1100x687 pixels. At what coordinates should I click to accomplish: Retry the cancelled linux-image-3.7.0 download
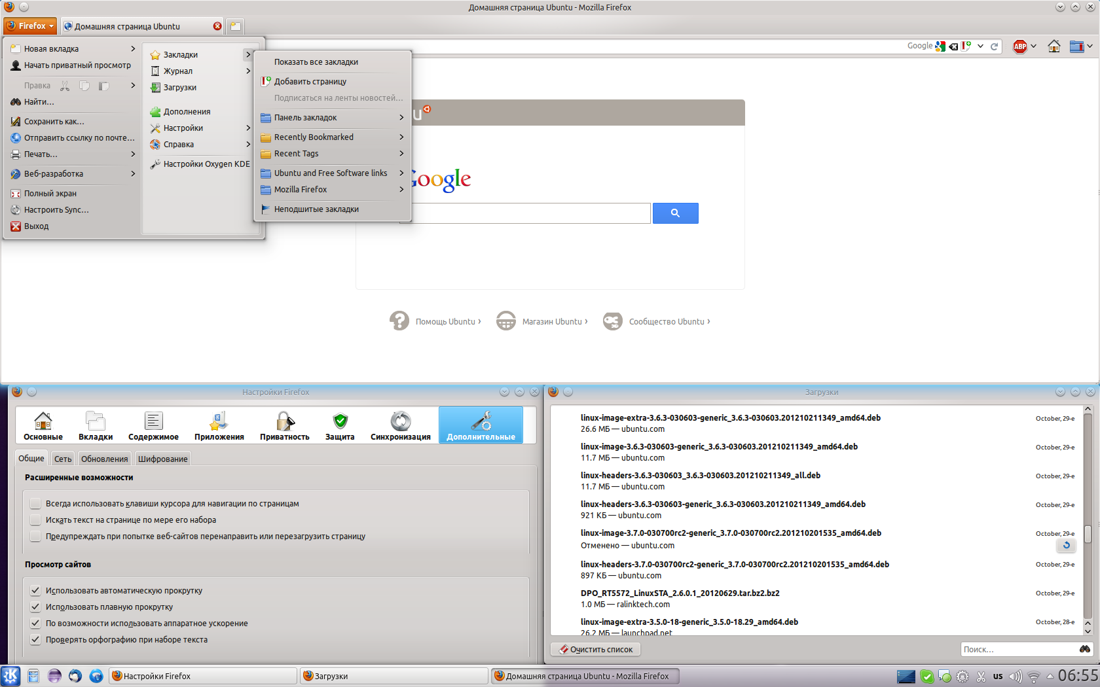click(1066, 545)
